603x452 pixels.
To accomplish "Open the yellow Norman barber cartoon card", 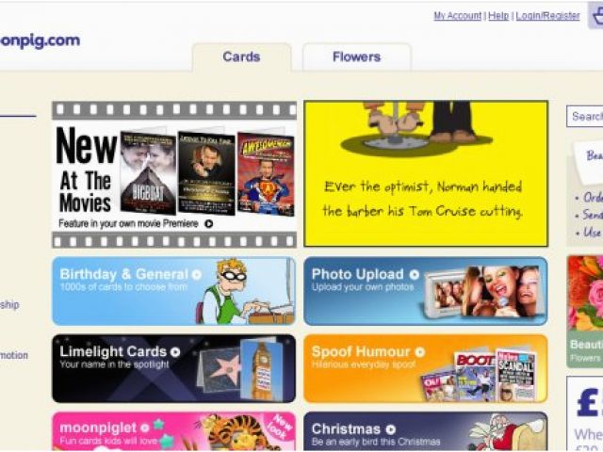I will click(426, 173).
